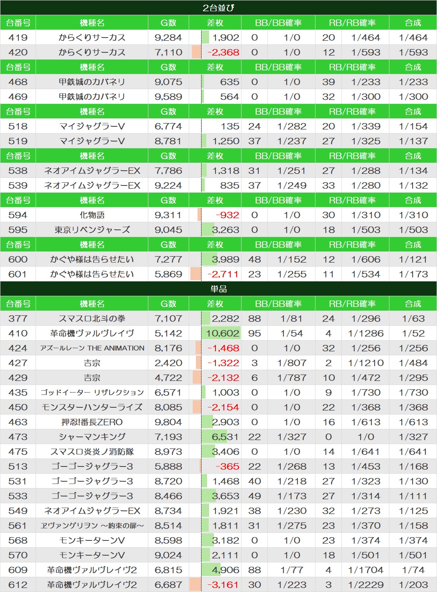Select machine number 549 cell

18,511
